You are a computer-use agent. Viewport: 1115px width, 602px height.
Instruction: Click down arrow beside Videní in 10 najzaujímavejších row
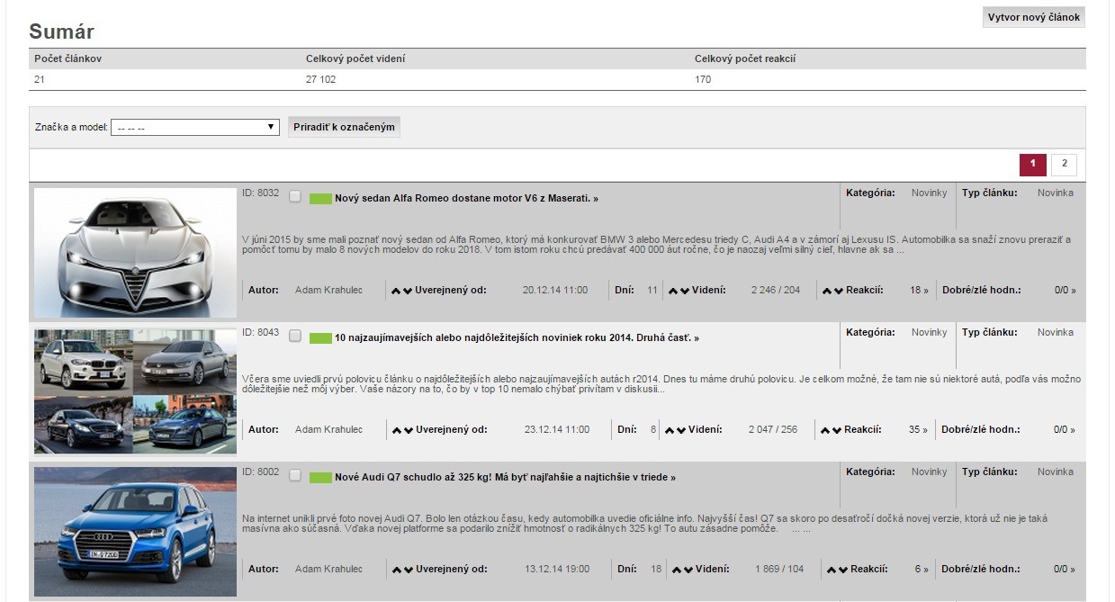[x=681, y=430]
